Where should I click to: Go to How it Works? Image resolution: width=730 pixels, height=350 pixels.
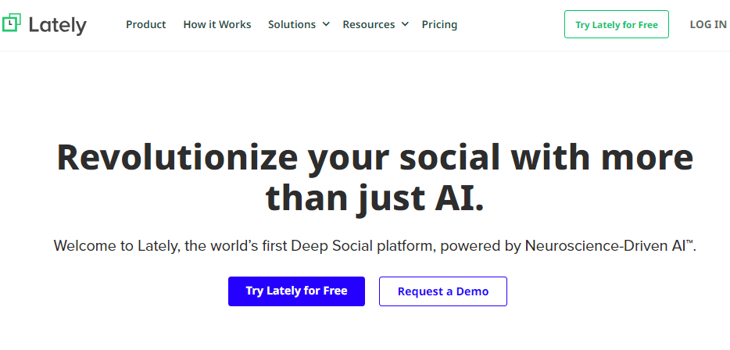point(217,24)
